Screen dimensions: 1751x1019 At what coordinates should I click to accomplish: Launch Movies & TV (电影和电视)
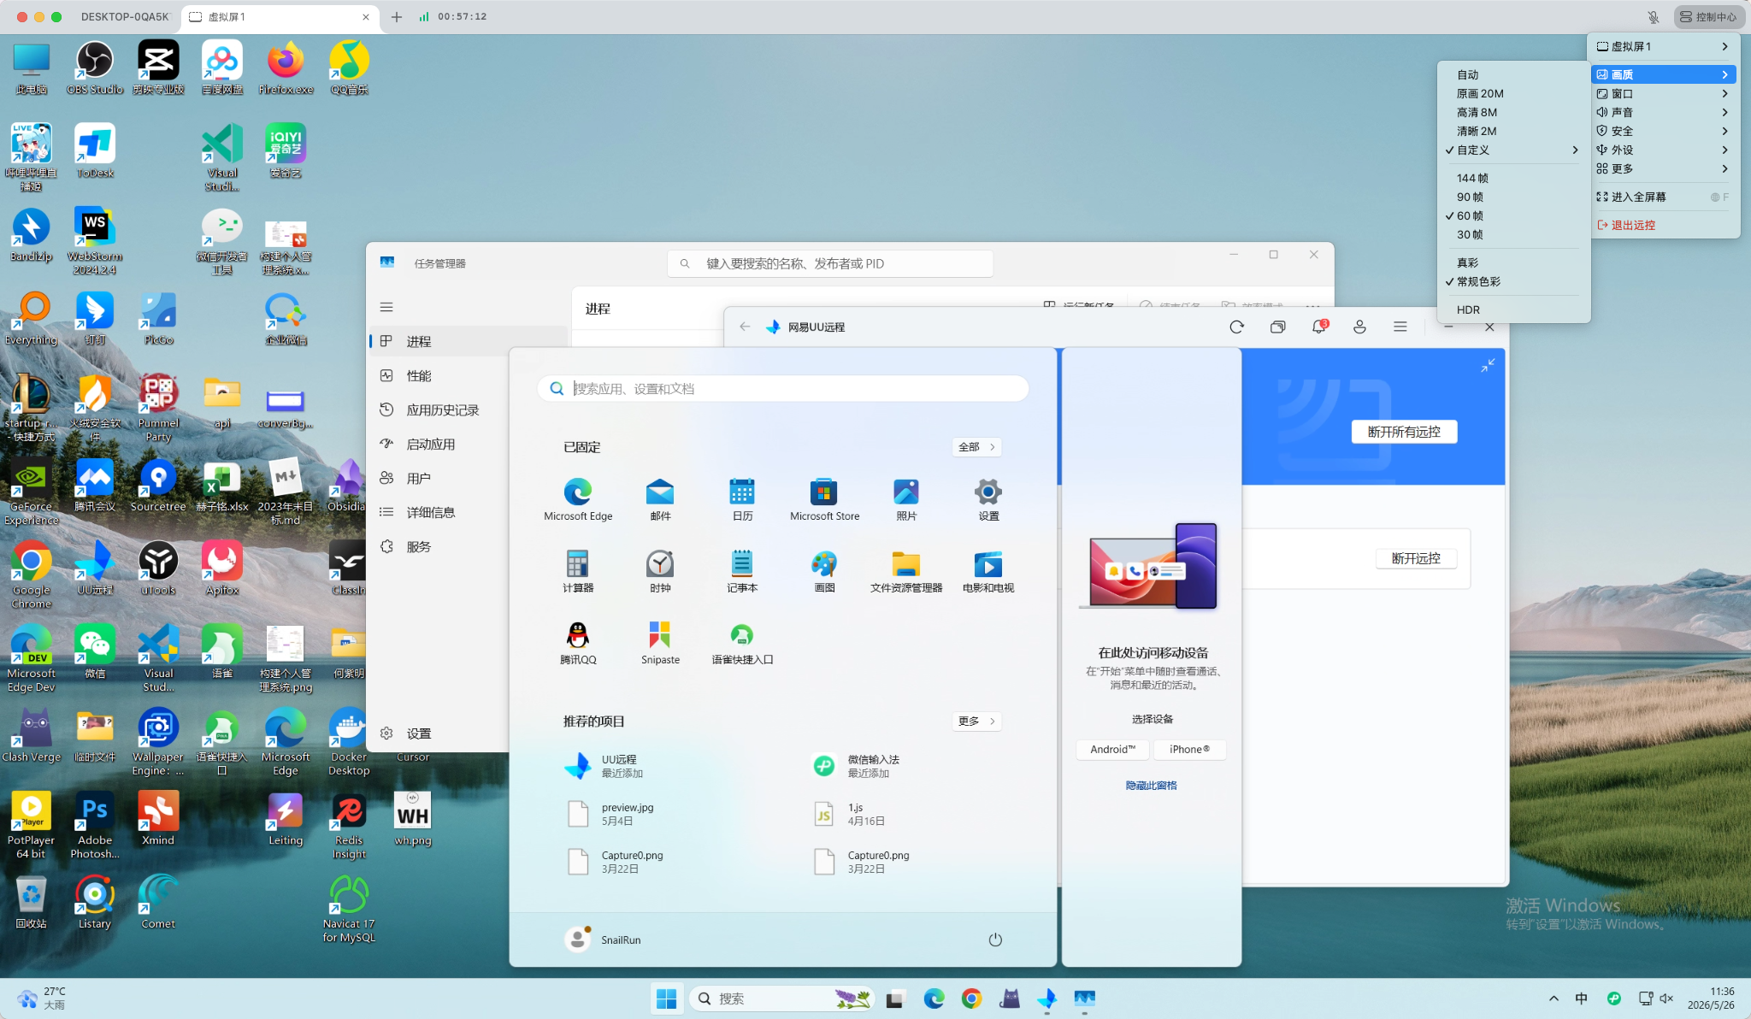point(988,571)
